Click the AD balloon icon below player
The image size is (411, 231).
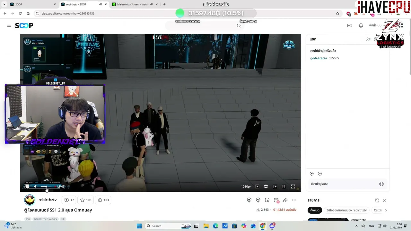(x=258, y=200)
